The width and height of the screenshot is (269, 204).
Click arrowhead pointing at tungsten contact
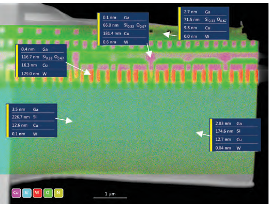click(88, 72)
